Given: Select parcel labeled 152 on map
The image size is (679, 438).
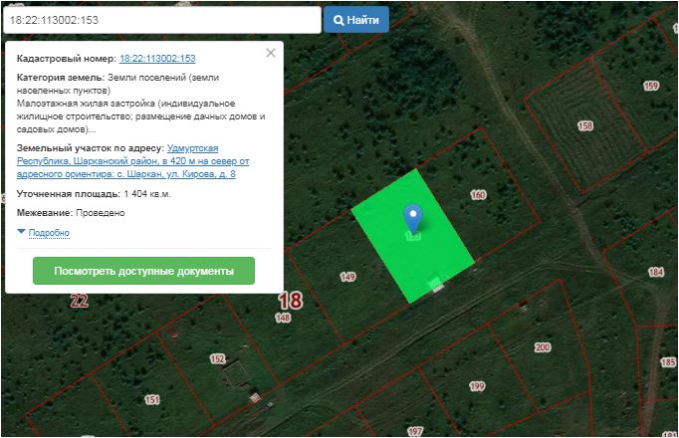Looking at the screenshot, I should [217, 358].
